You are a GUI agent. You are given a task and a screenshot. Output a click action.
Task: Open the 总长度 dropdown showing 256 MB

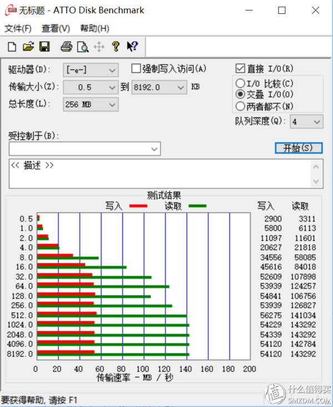pos(90,105)
